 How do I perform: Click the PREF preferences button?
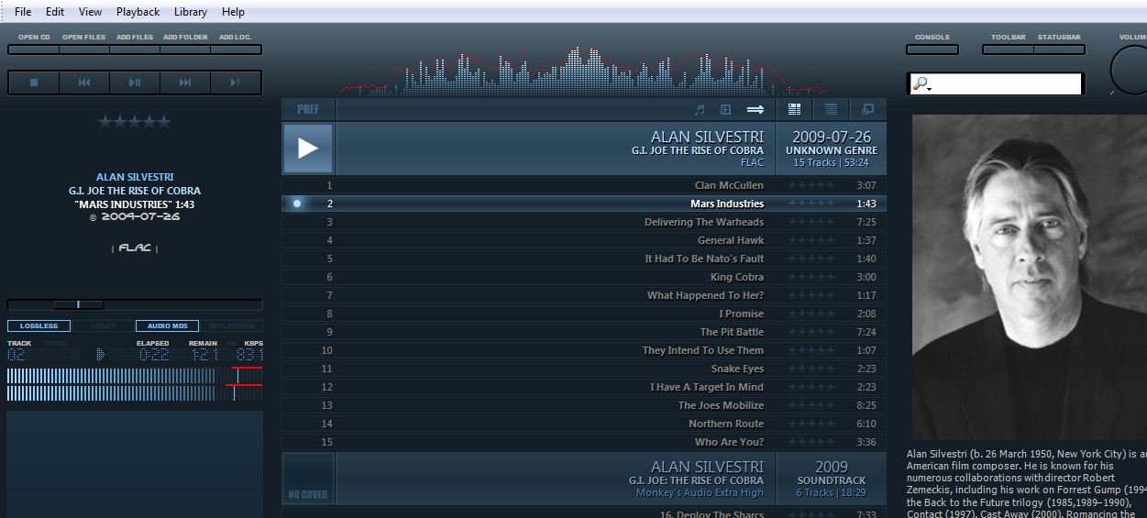pyautogui.click(x=308, y=109)
